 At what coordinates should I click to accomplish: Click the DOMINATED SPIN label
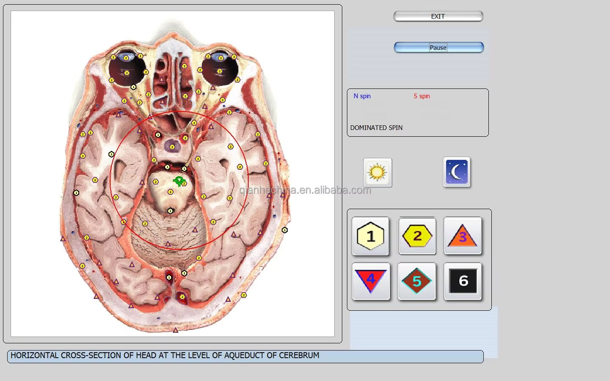pos(377,127)
